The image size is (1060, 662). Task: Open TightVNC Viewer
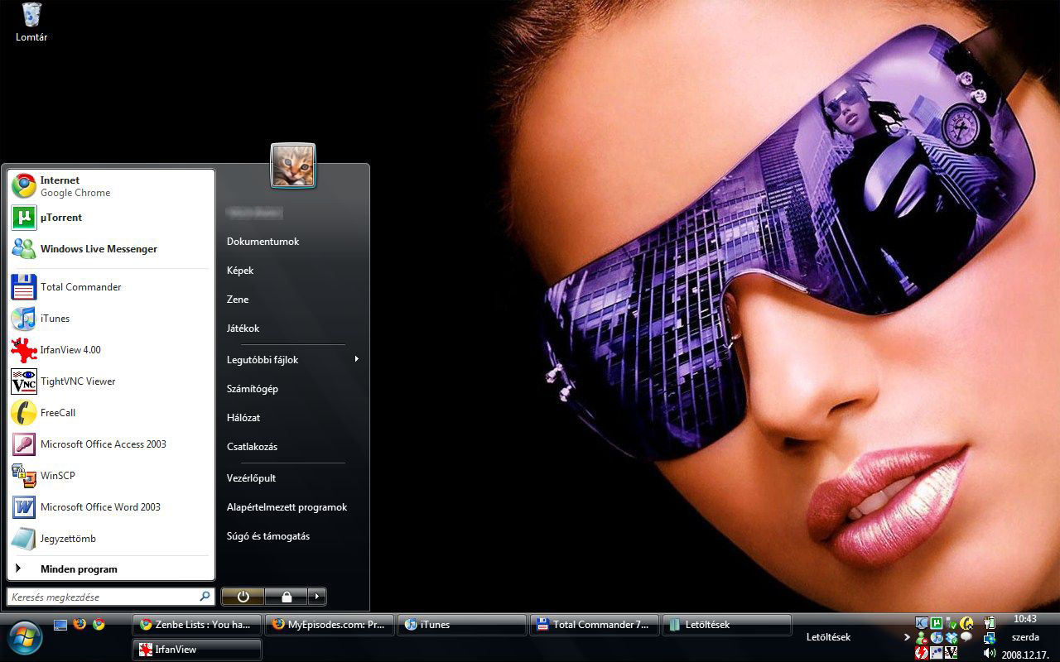point(112,381)
